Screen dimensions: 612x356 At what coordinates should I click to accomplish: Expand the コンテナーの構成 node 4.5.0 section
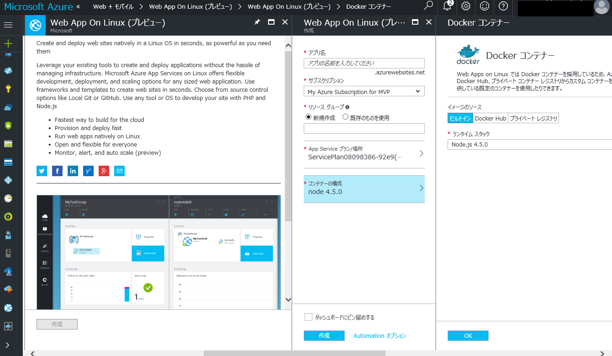click(x=364, y=189)
